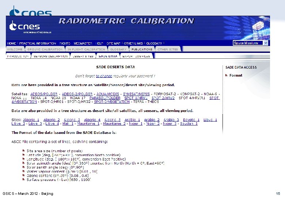
Task: Click the 'Ozone content' bullet line
Action: click(57, 175)
